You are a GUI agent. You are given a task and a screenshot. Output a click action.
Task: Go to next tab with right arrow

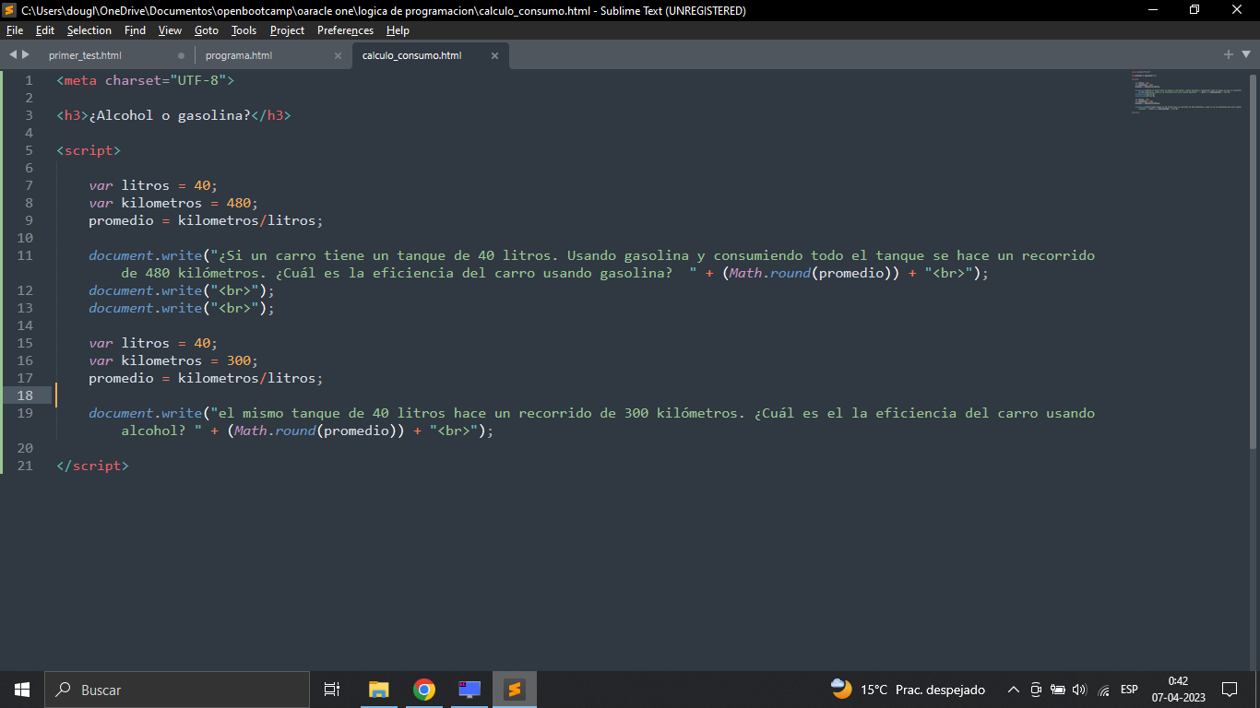tap(26, 54)
